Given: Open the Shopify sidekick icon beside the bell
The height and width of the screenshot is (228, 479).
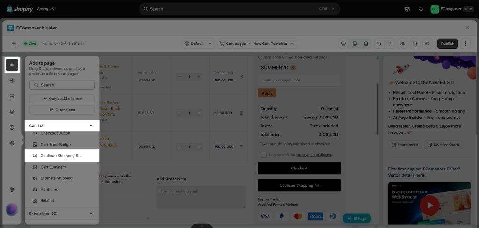Looking at the screenshot, I should (x=407, y=9).
